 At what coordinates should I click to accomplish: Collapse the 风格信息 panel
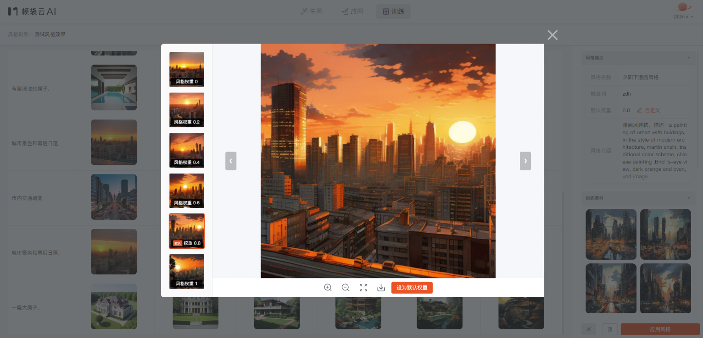[688, 58]
